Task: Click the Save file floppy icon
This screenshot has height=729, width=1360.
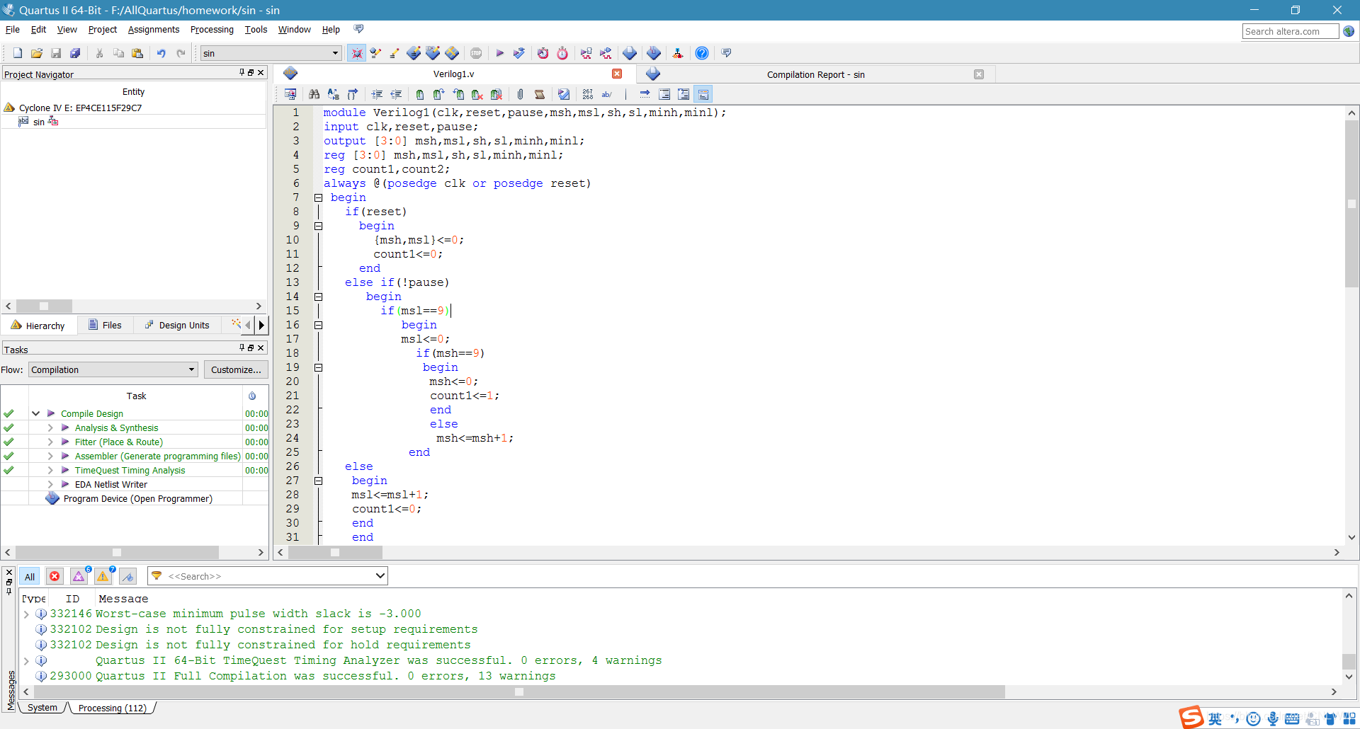Action: click(x=56, y=53)
